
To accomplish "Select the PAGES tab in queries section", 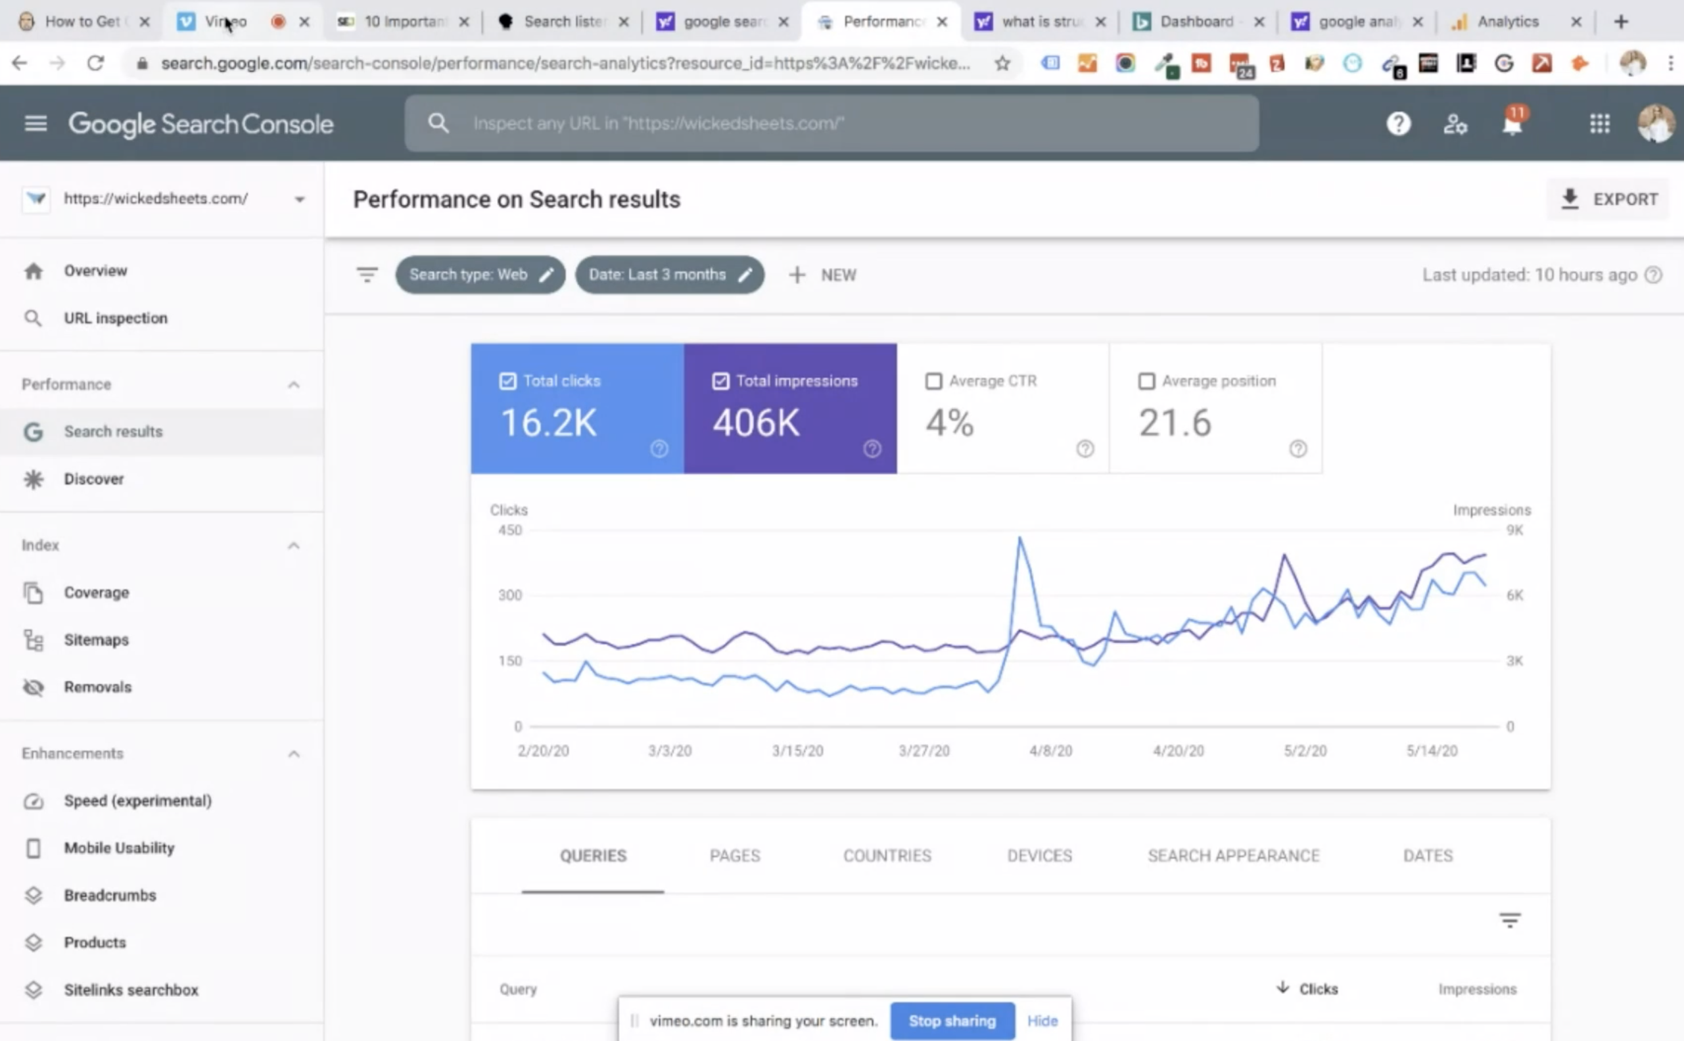I will [x=734, y=854].
